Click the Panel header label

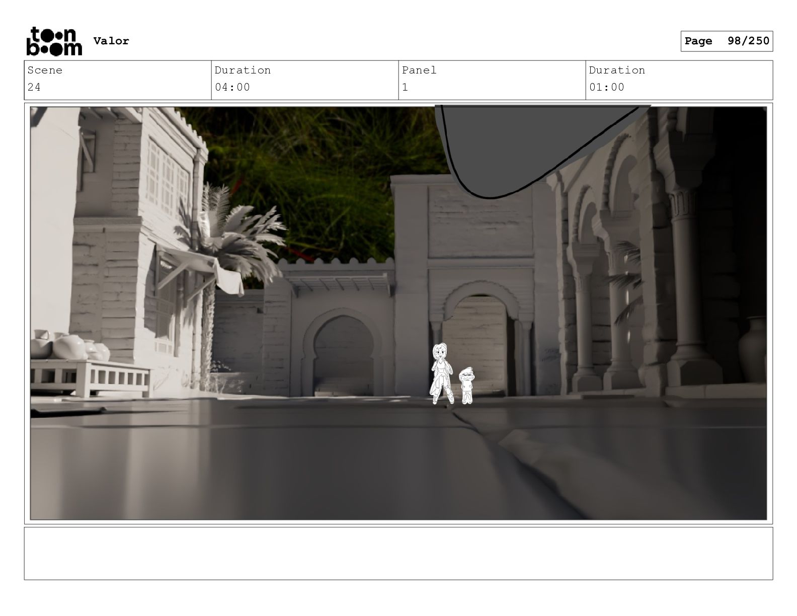419,70
